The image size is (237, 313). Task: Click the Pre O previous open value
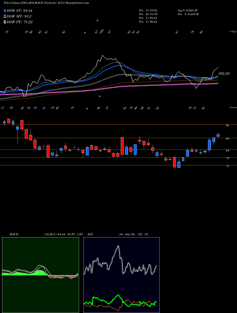[x=148, y=10]
